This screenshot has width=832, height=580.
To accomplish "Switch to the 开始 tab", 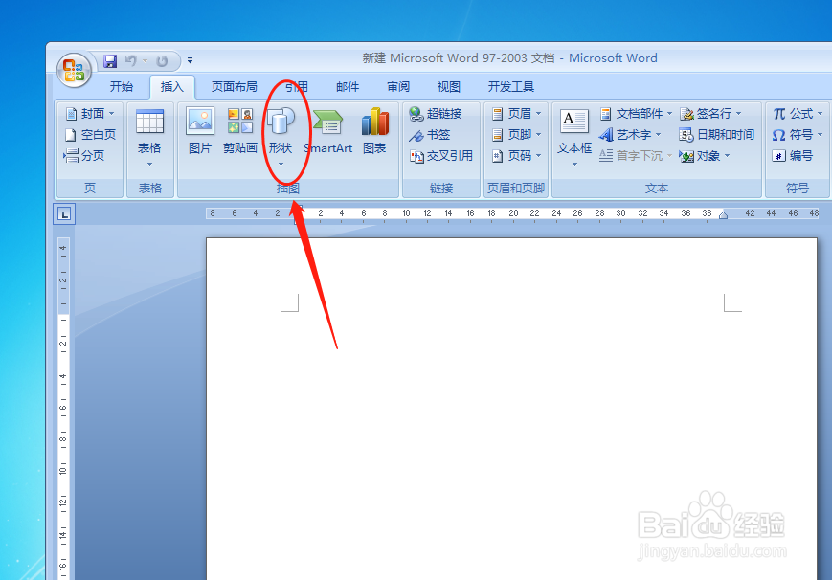I will pos(122,86).
